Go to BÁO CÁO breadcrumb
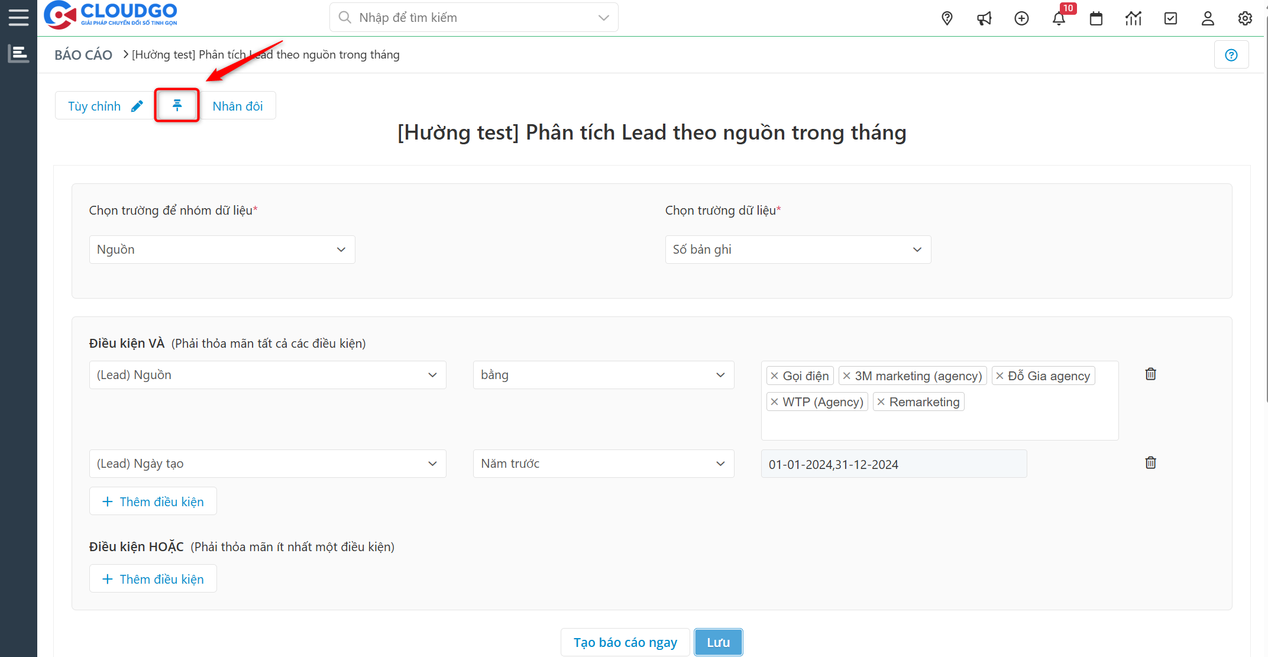1268x657 pixels. coord(83,55)
